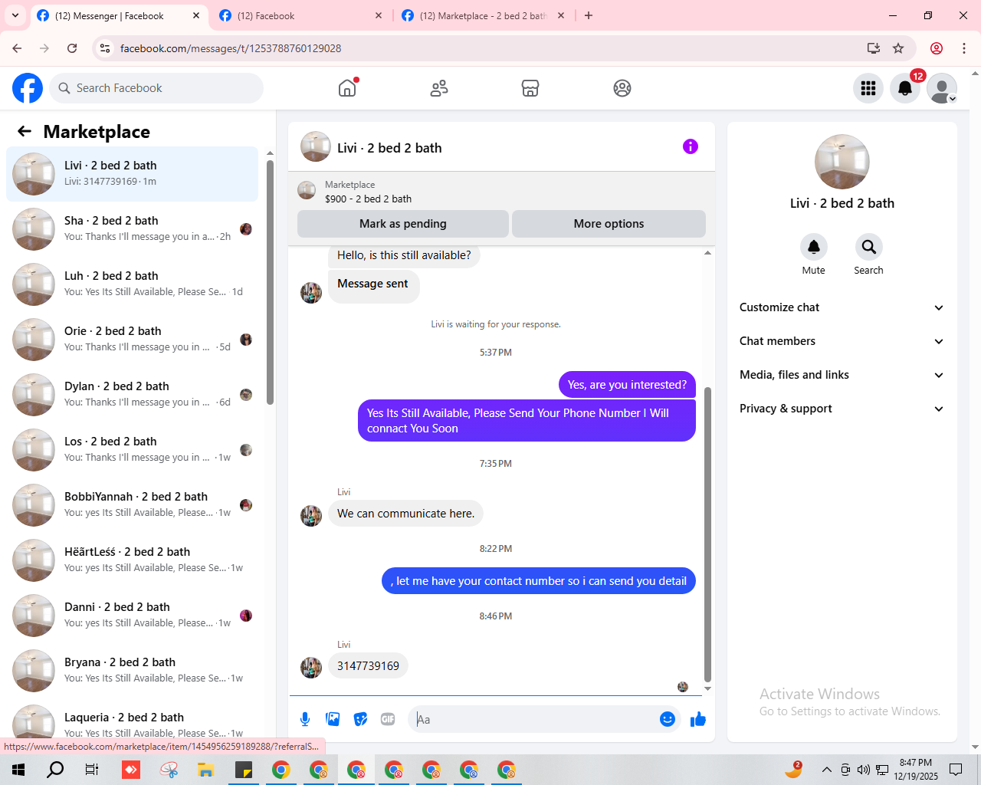The height and width of the screenshot is (785, 981).
Task: Click the chat messages scrollbar thumb
Action: pos(707,534)
